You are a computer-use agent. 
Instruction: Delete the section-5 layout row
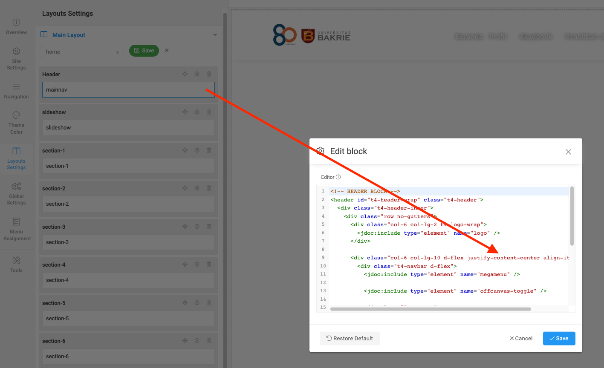pos(209,303)
